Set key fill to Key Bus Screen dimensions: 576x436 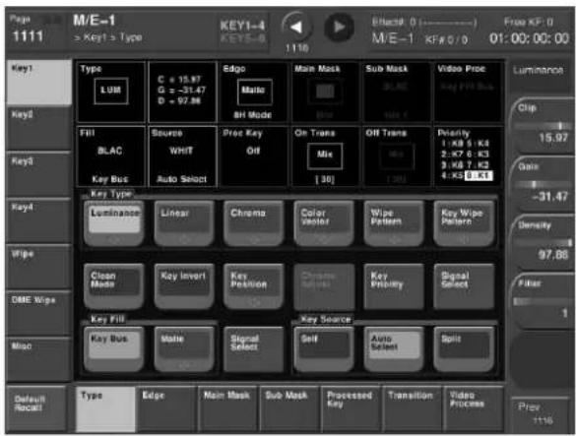114,349
